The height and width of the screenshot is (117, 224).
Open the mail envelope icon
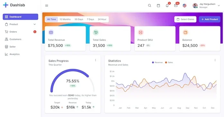point(176,5)
